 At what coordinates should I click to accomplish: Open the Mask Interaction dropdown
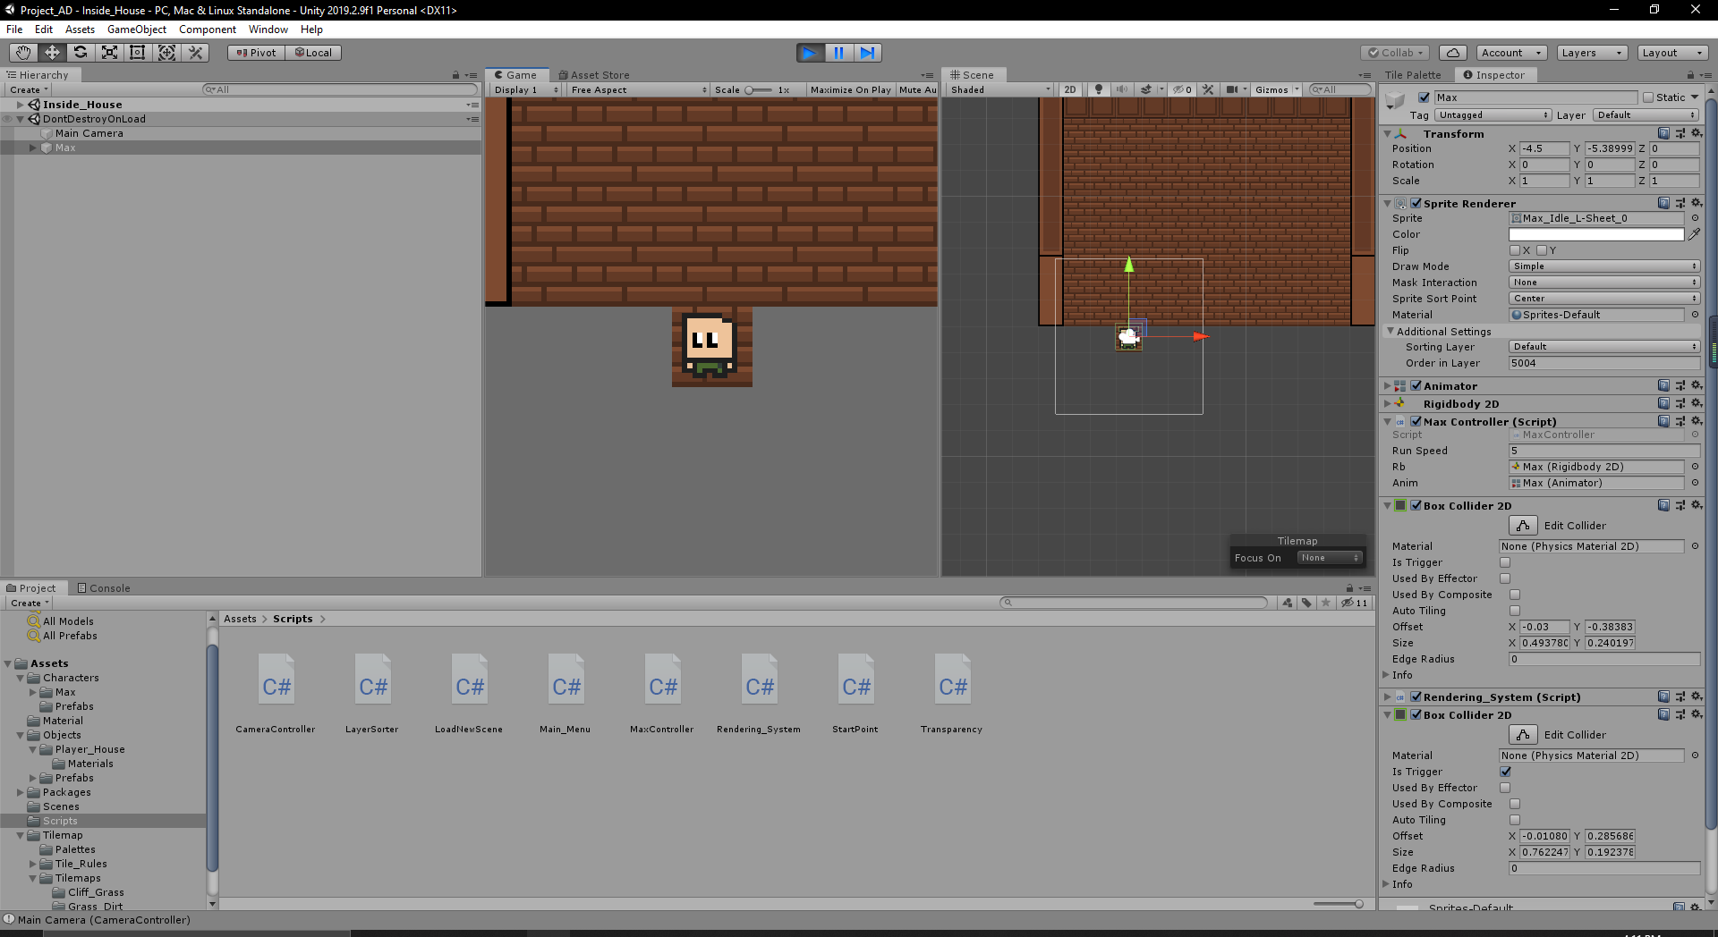1604,283
